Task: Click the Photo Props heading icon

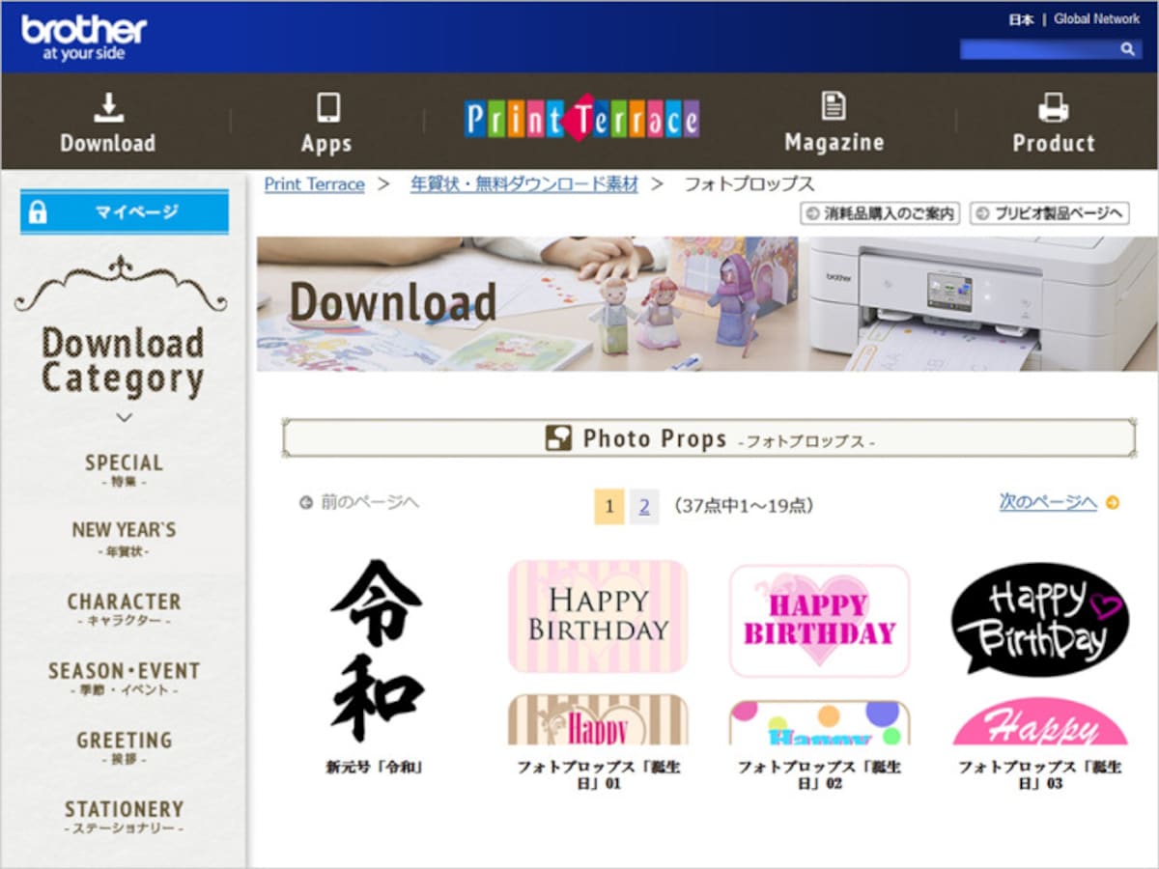Action: 558,438
